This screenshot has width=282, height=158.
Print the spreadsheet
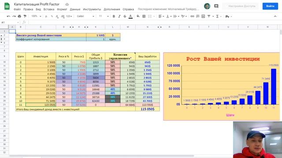[x=19, y=16]
